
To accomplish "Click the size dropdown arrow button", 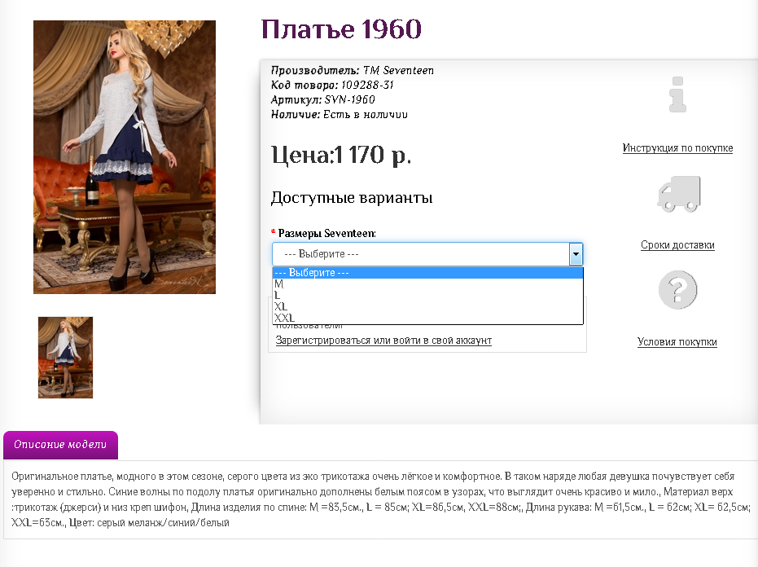I will pyautogui.click(x=576, y=254).
